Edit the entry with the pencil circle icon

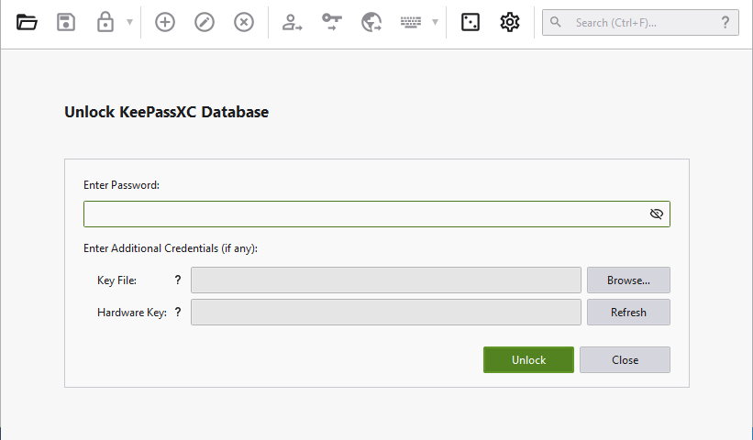205,22
